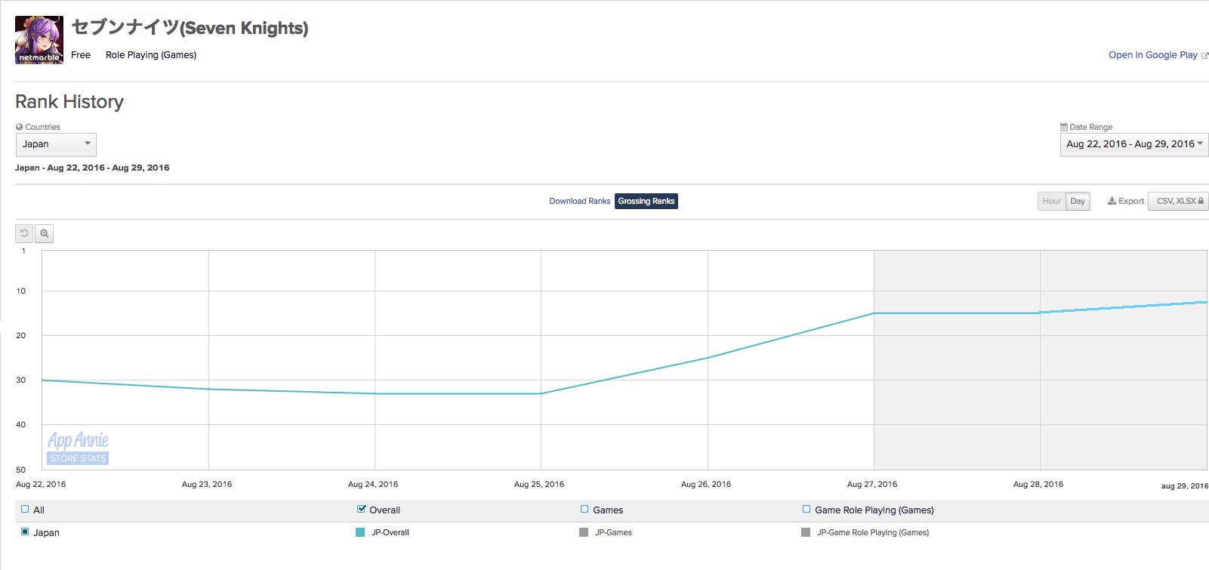Click the Countries globe icon
This screenshot has width=1209, height=570.
click(20, 127)
